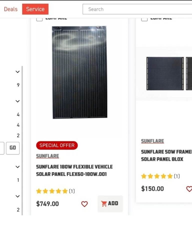Open the Sunflare brand link on 180W panel
Image resolution: width=192 pixels, height=250 pixels.
[47, 156]
